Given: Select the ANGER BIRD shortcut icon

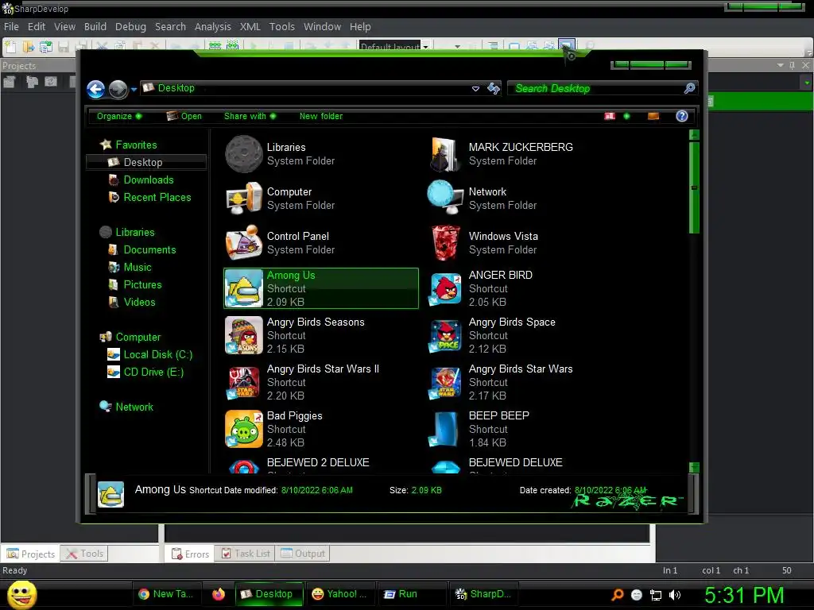Looking at the screenshot, I should pos(445,289).
